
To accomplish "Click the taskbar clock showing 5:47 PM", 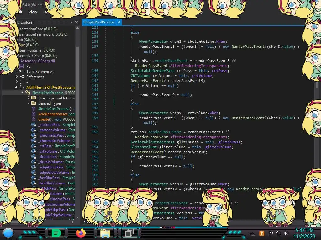I will 304,230.
